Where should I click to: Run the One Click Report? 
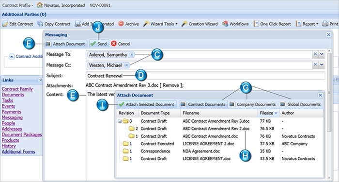pos(272,24)
